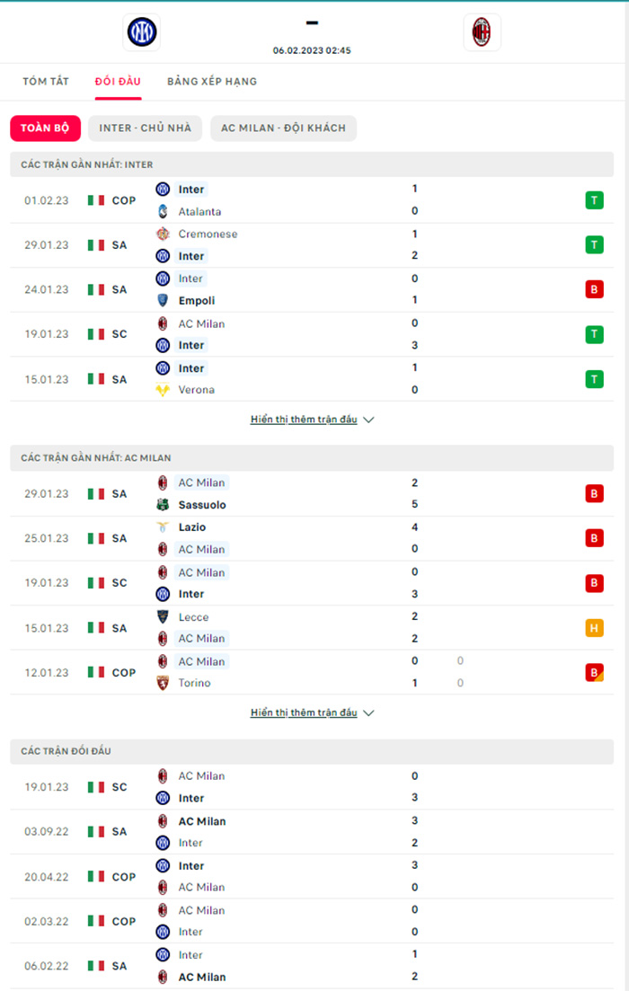Switch to the Tóm Tắt tab
Viewport: 629px width, 991px height.
(46, 82)
